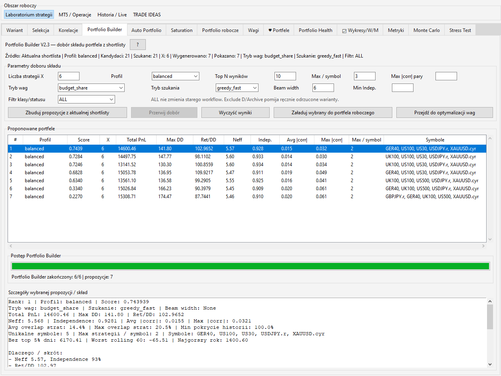
Task: Click the Przerwij dobór button
Action: [x=164, y=113]
